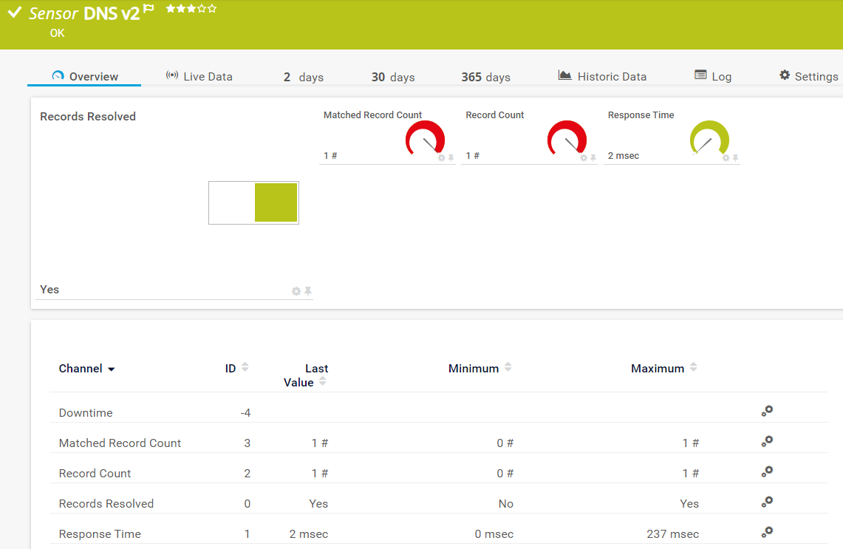Pin the Record Count gauge
This screenshot has height=549, width=843.
593,158
